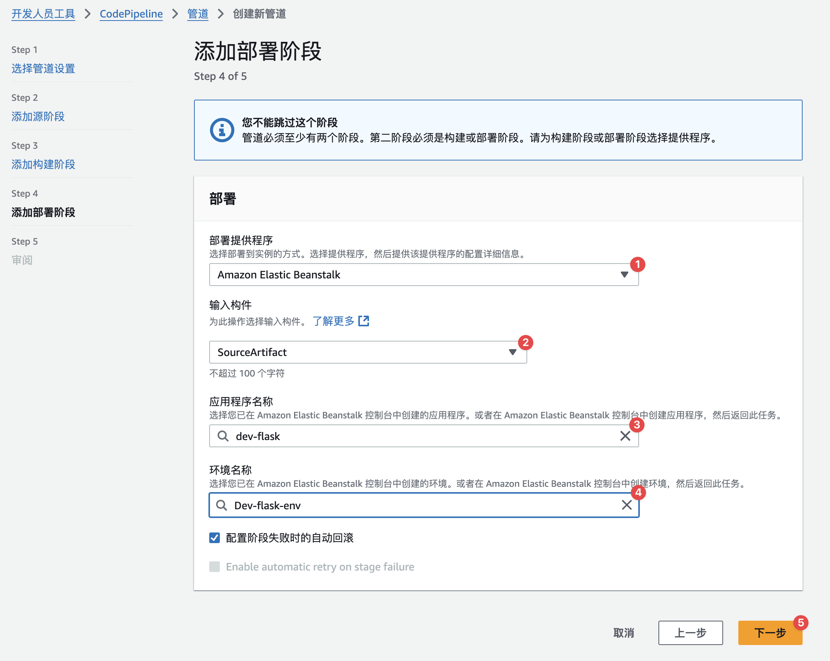Go to Step 2 添加源阶段

[38, 116]
